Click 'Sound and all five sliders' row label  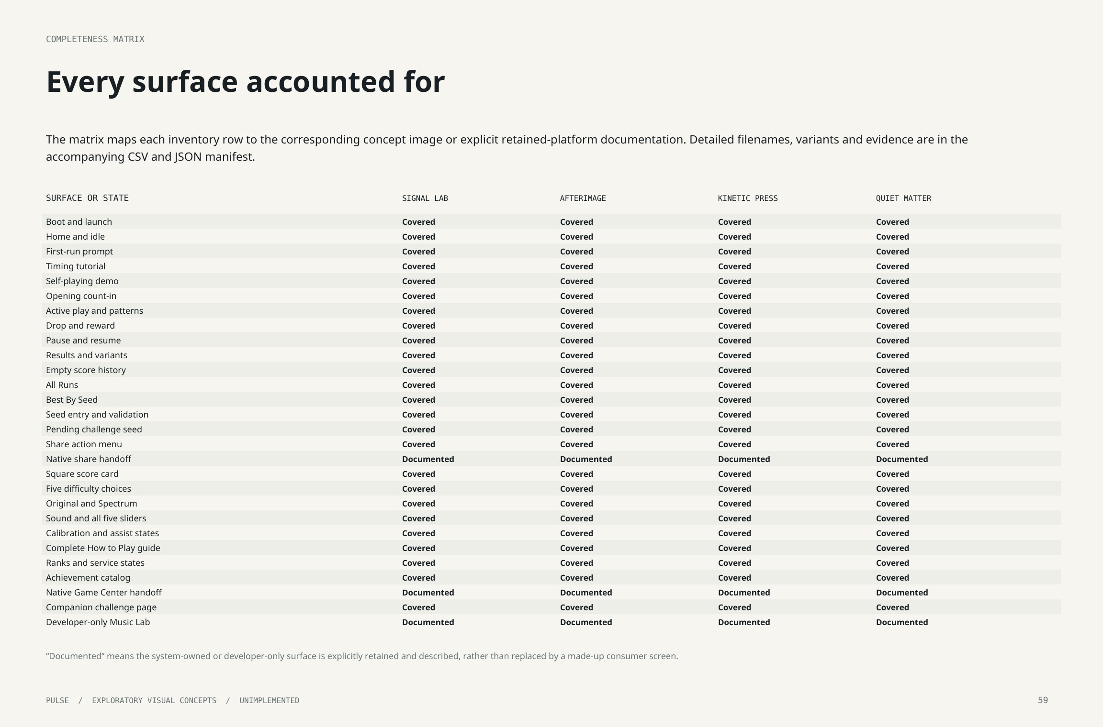point(96,518)
